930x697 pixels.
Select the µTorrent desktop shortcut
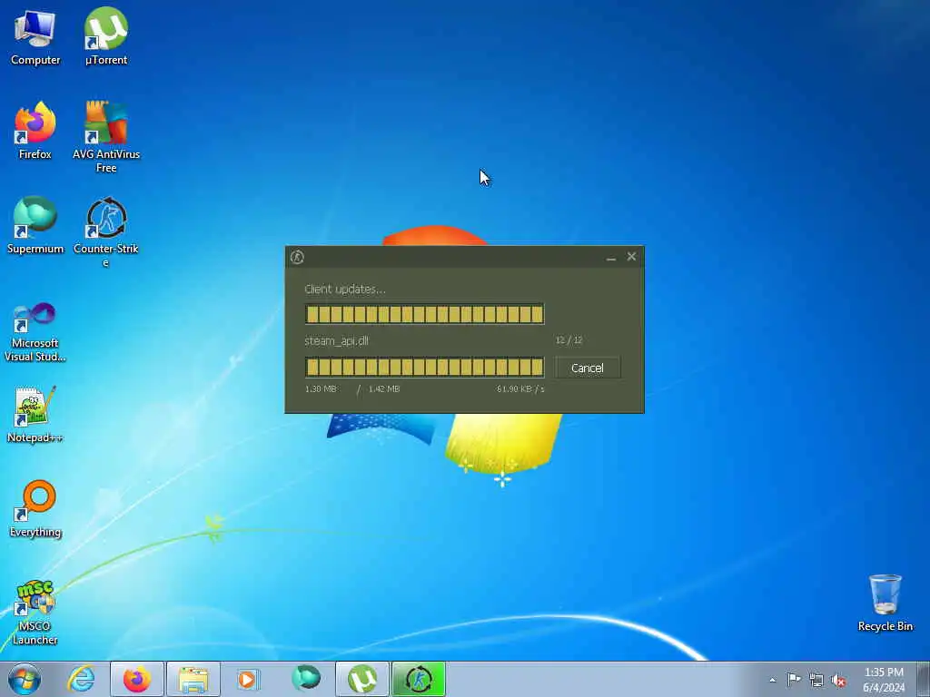coord(106,36)
